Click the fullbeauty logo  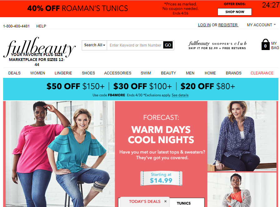click(x=39, y=48)
